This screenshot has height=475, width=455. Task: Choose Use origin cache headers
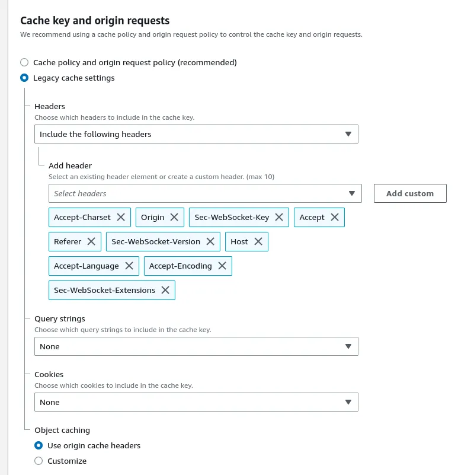pyautogui.click(x=39, y=445)
